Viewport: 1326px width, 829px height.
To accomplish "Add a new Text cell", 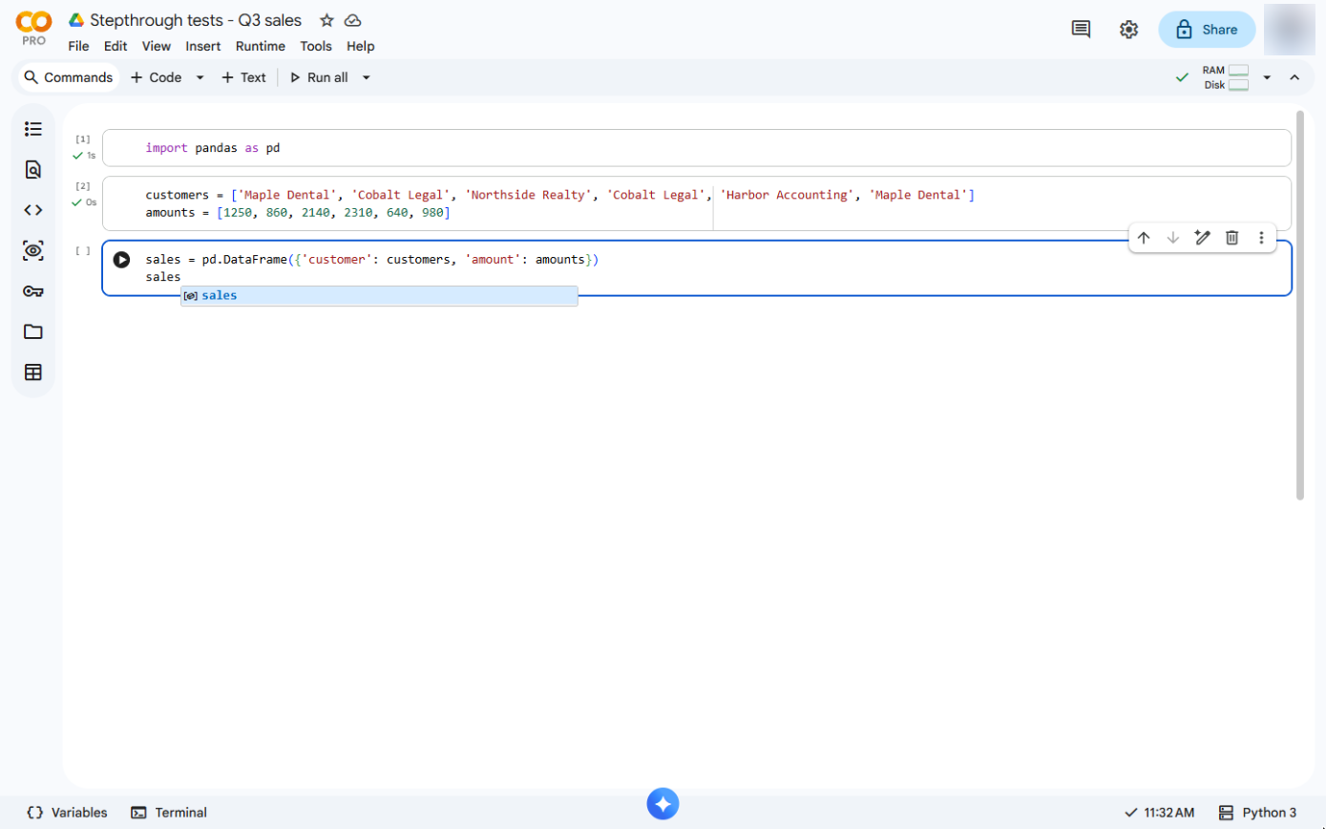I will pos(243,77).
